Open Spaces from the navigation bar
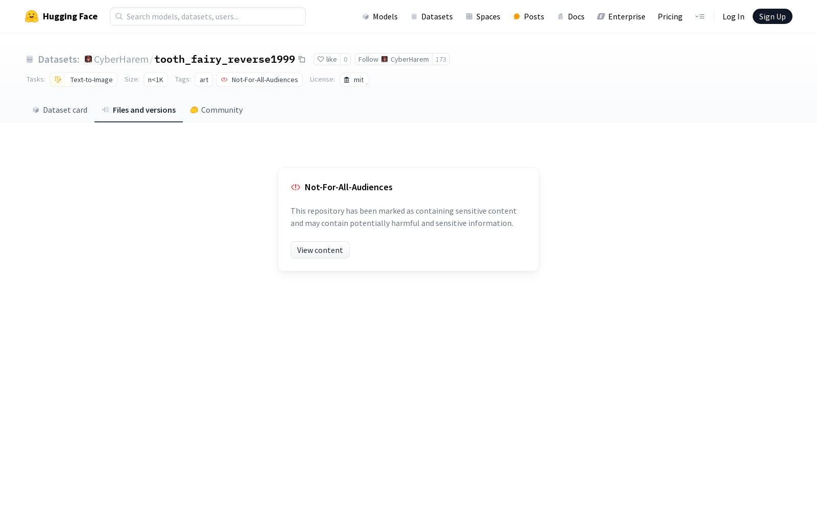The width and height of the screenshot is (817, 510). coord(483,16)
